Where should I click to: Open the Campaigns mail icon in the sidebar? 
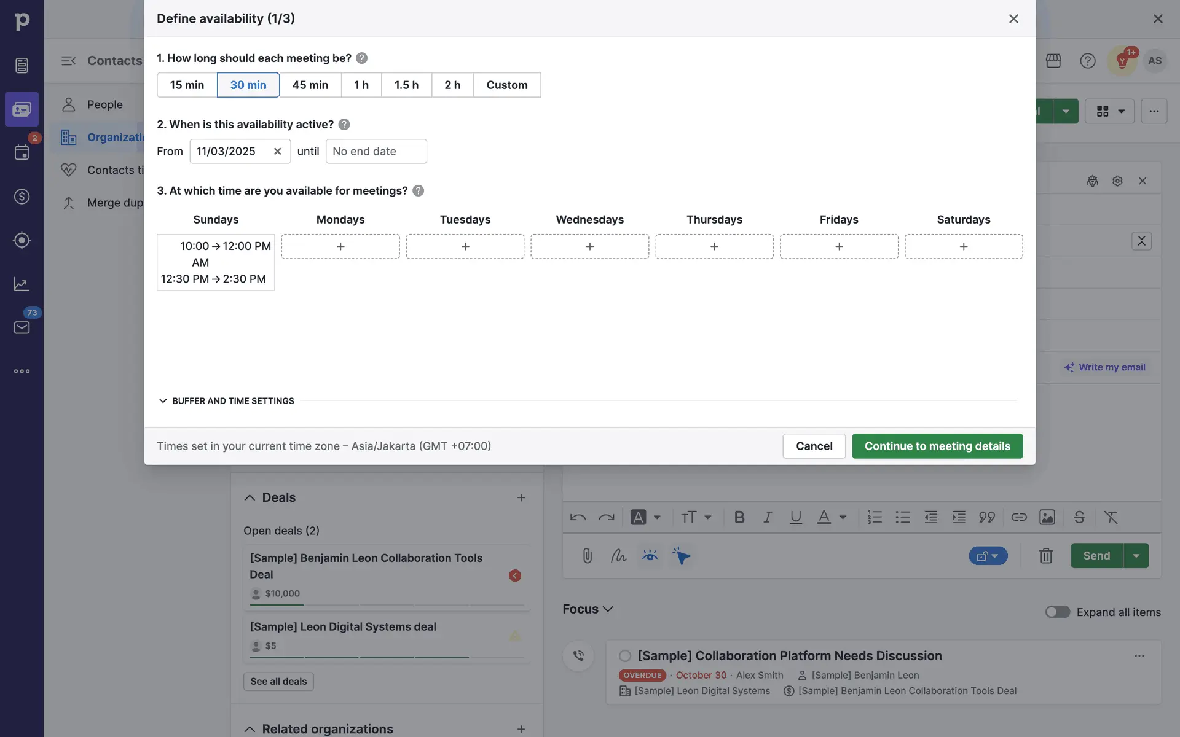22,327
